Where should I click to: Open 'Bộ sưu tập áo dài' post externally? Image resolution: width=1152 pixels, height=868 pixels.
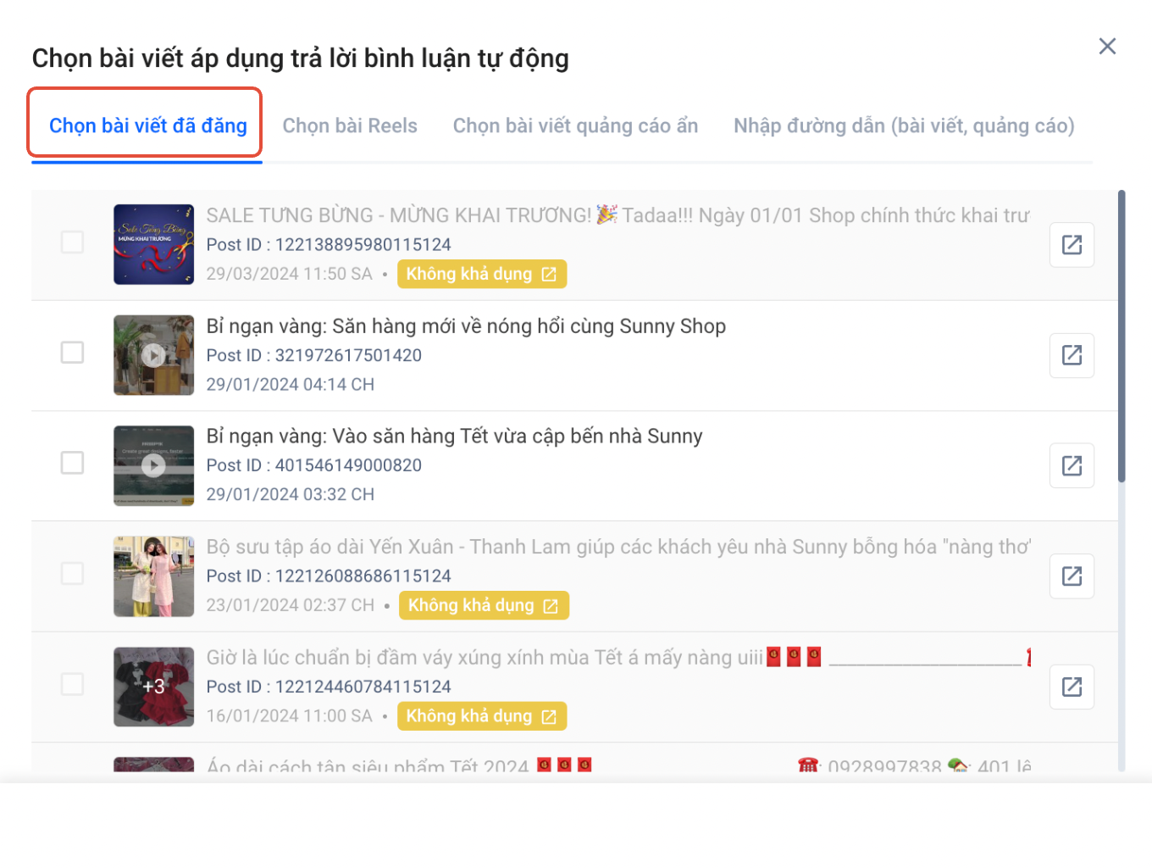1072,576
